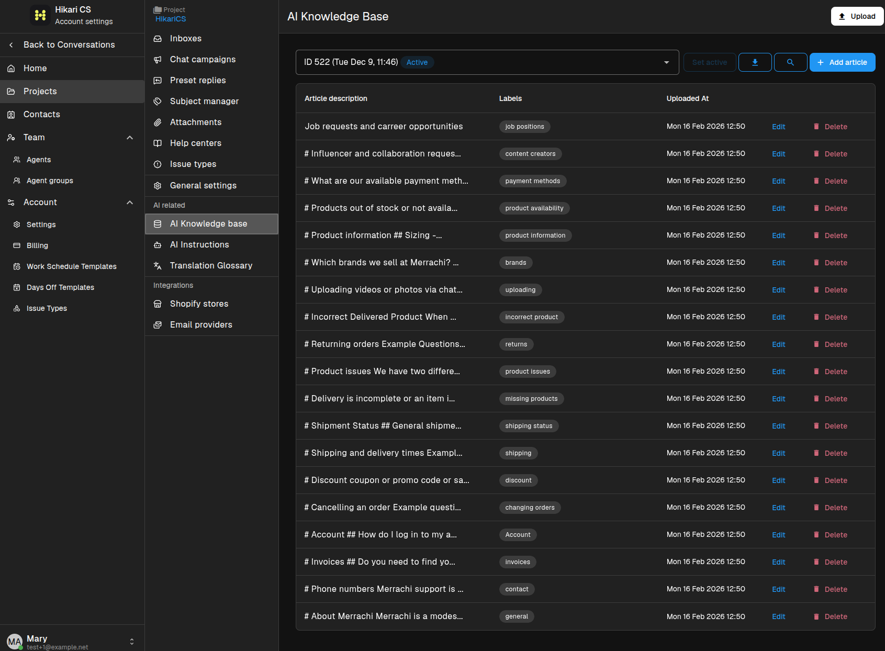Click the Work Schedule Templates icon
This screenshot has height=651, width=885.
[17, 266]
